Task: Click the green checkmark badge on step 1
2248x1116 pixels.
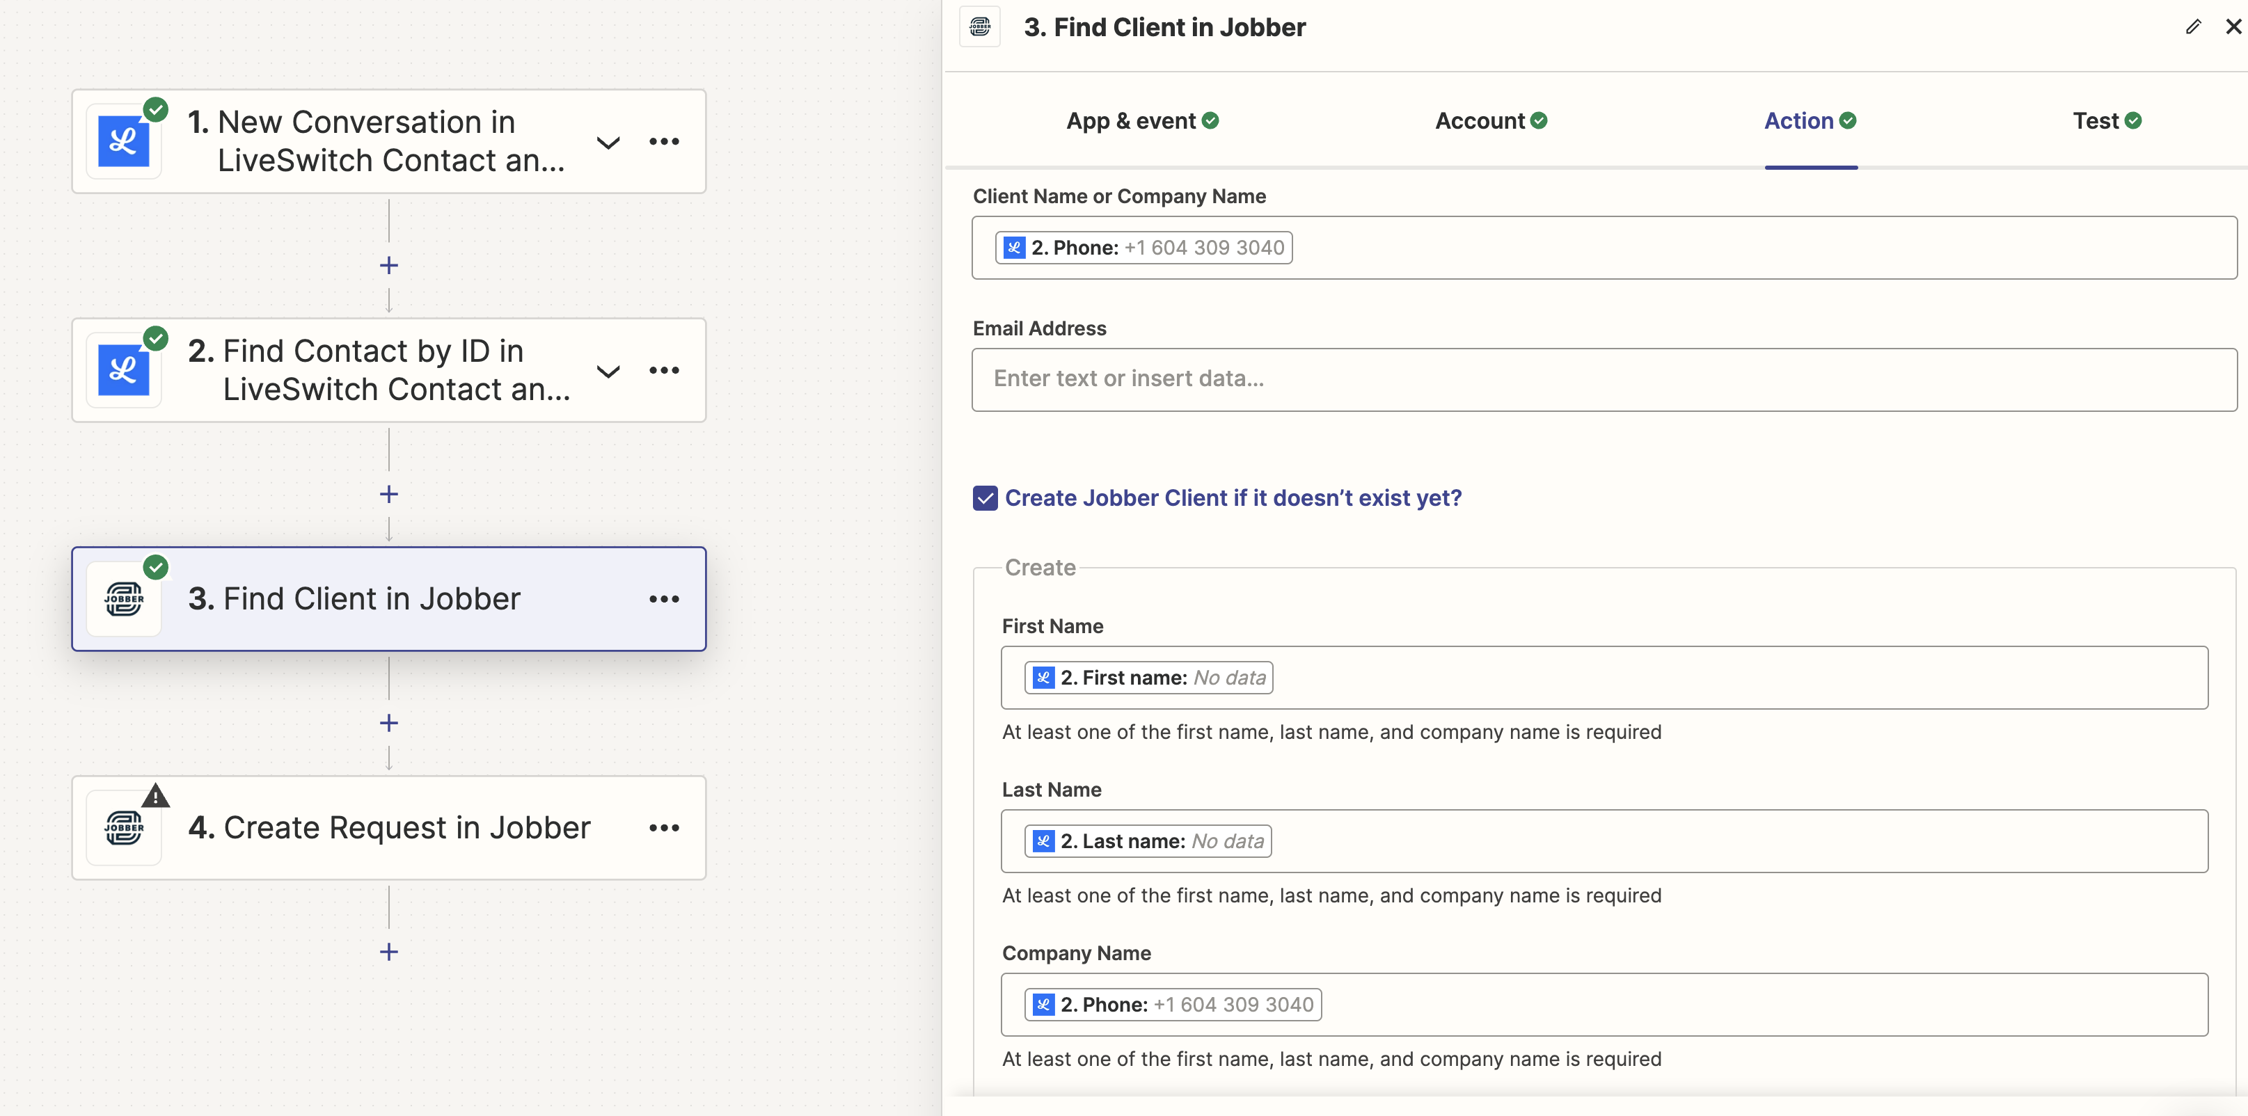Action: coord(155,110)
